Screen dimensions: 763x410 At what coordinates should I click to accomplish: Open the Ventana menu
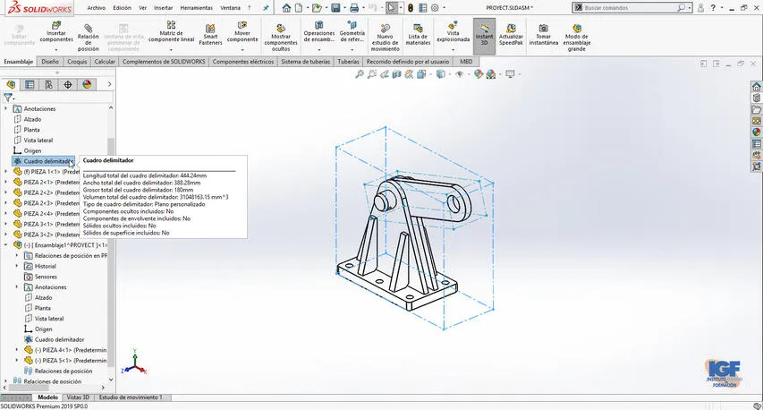coord(230,8)
